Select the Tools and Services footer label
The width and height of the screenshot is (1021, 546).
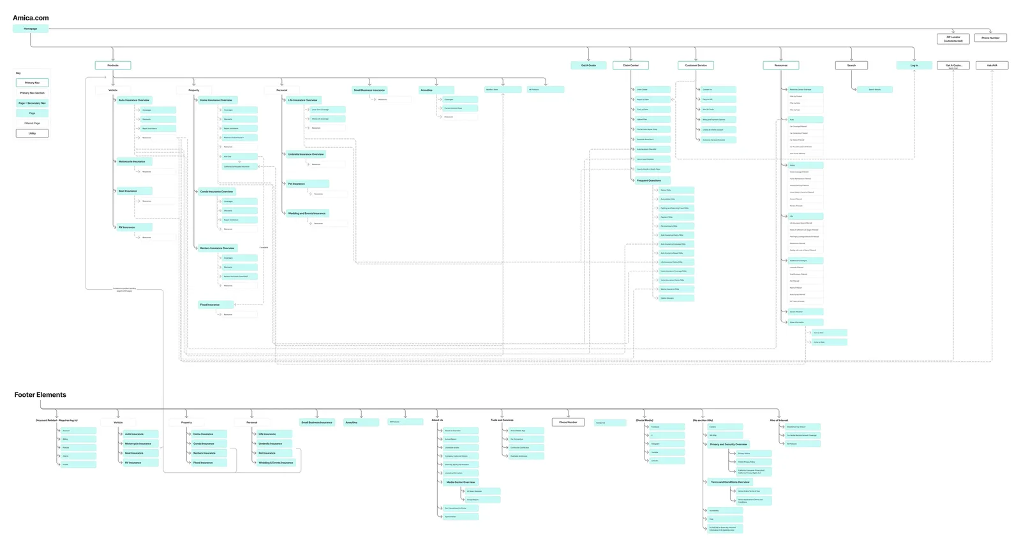(x=502, y=420)
